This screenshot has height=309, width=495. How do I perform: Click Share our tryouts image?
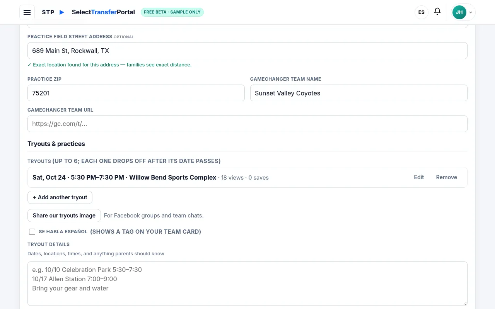[64, 216]
